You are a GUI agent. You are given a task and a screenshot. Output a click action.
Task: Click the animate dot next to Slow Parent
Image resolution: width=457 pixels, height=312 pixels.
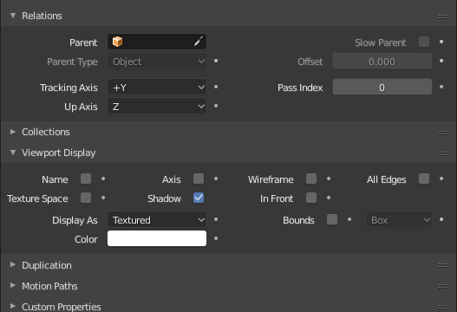pos(441,42)
